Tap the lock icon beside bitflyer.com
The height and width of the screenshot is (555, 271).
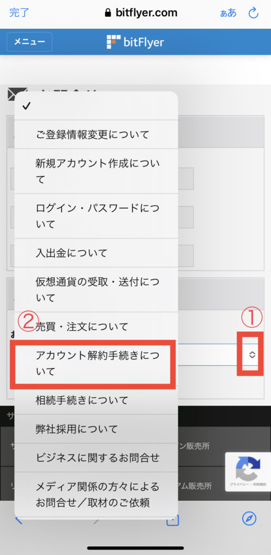[x=108, y=13]
